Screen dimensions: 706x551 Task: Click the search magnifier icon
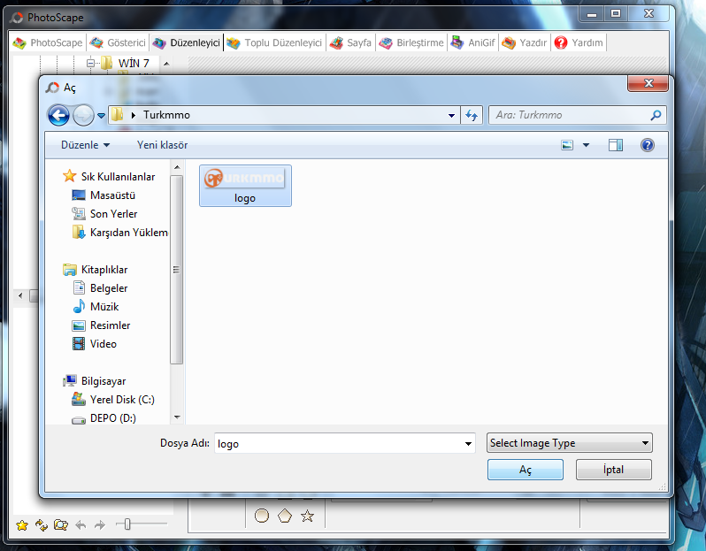[656, 115]
